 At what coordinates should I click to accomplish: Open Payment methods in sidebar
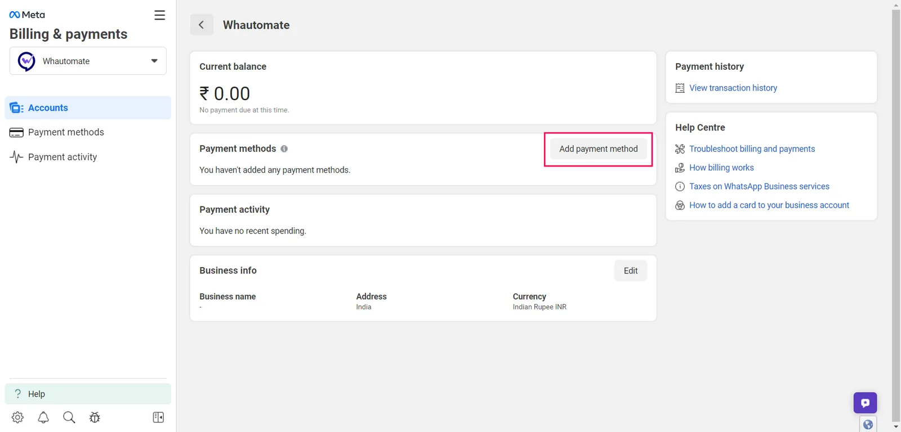pyautogui.click(x=88, y=132)
